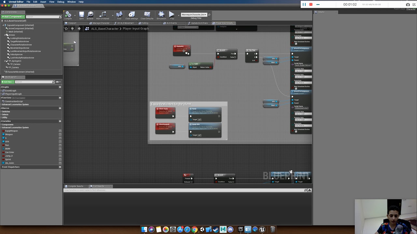Toggle visibility of Sprint variable
The height and width of the screenshot is (234, 417).
[x=60, y=160]
